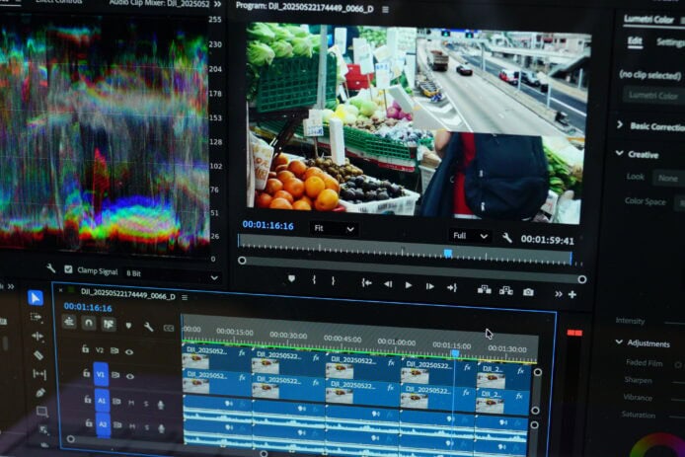The width and height of the screenshot is (685, 457).
Task: Show overflow panels next to Audio Clip Mixer
Action: pos(217,4)
